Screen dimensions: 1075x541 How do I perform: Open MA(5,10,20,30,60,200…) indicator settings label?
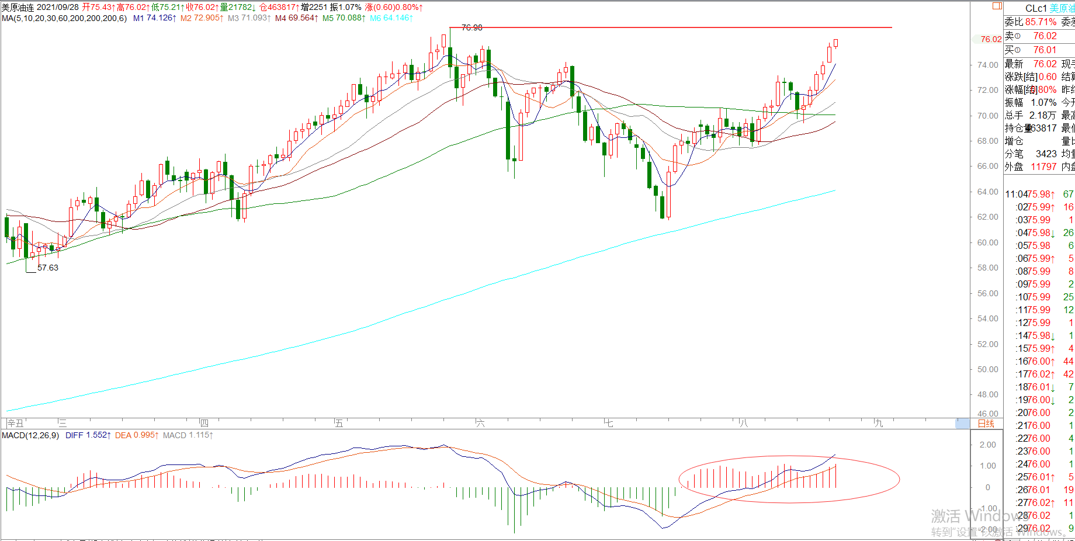click(x=64, y=18)
